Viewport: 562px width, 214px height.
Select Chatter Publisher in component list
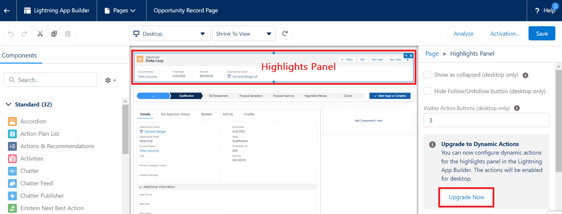[42, 196]
